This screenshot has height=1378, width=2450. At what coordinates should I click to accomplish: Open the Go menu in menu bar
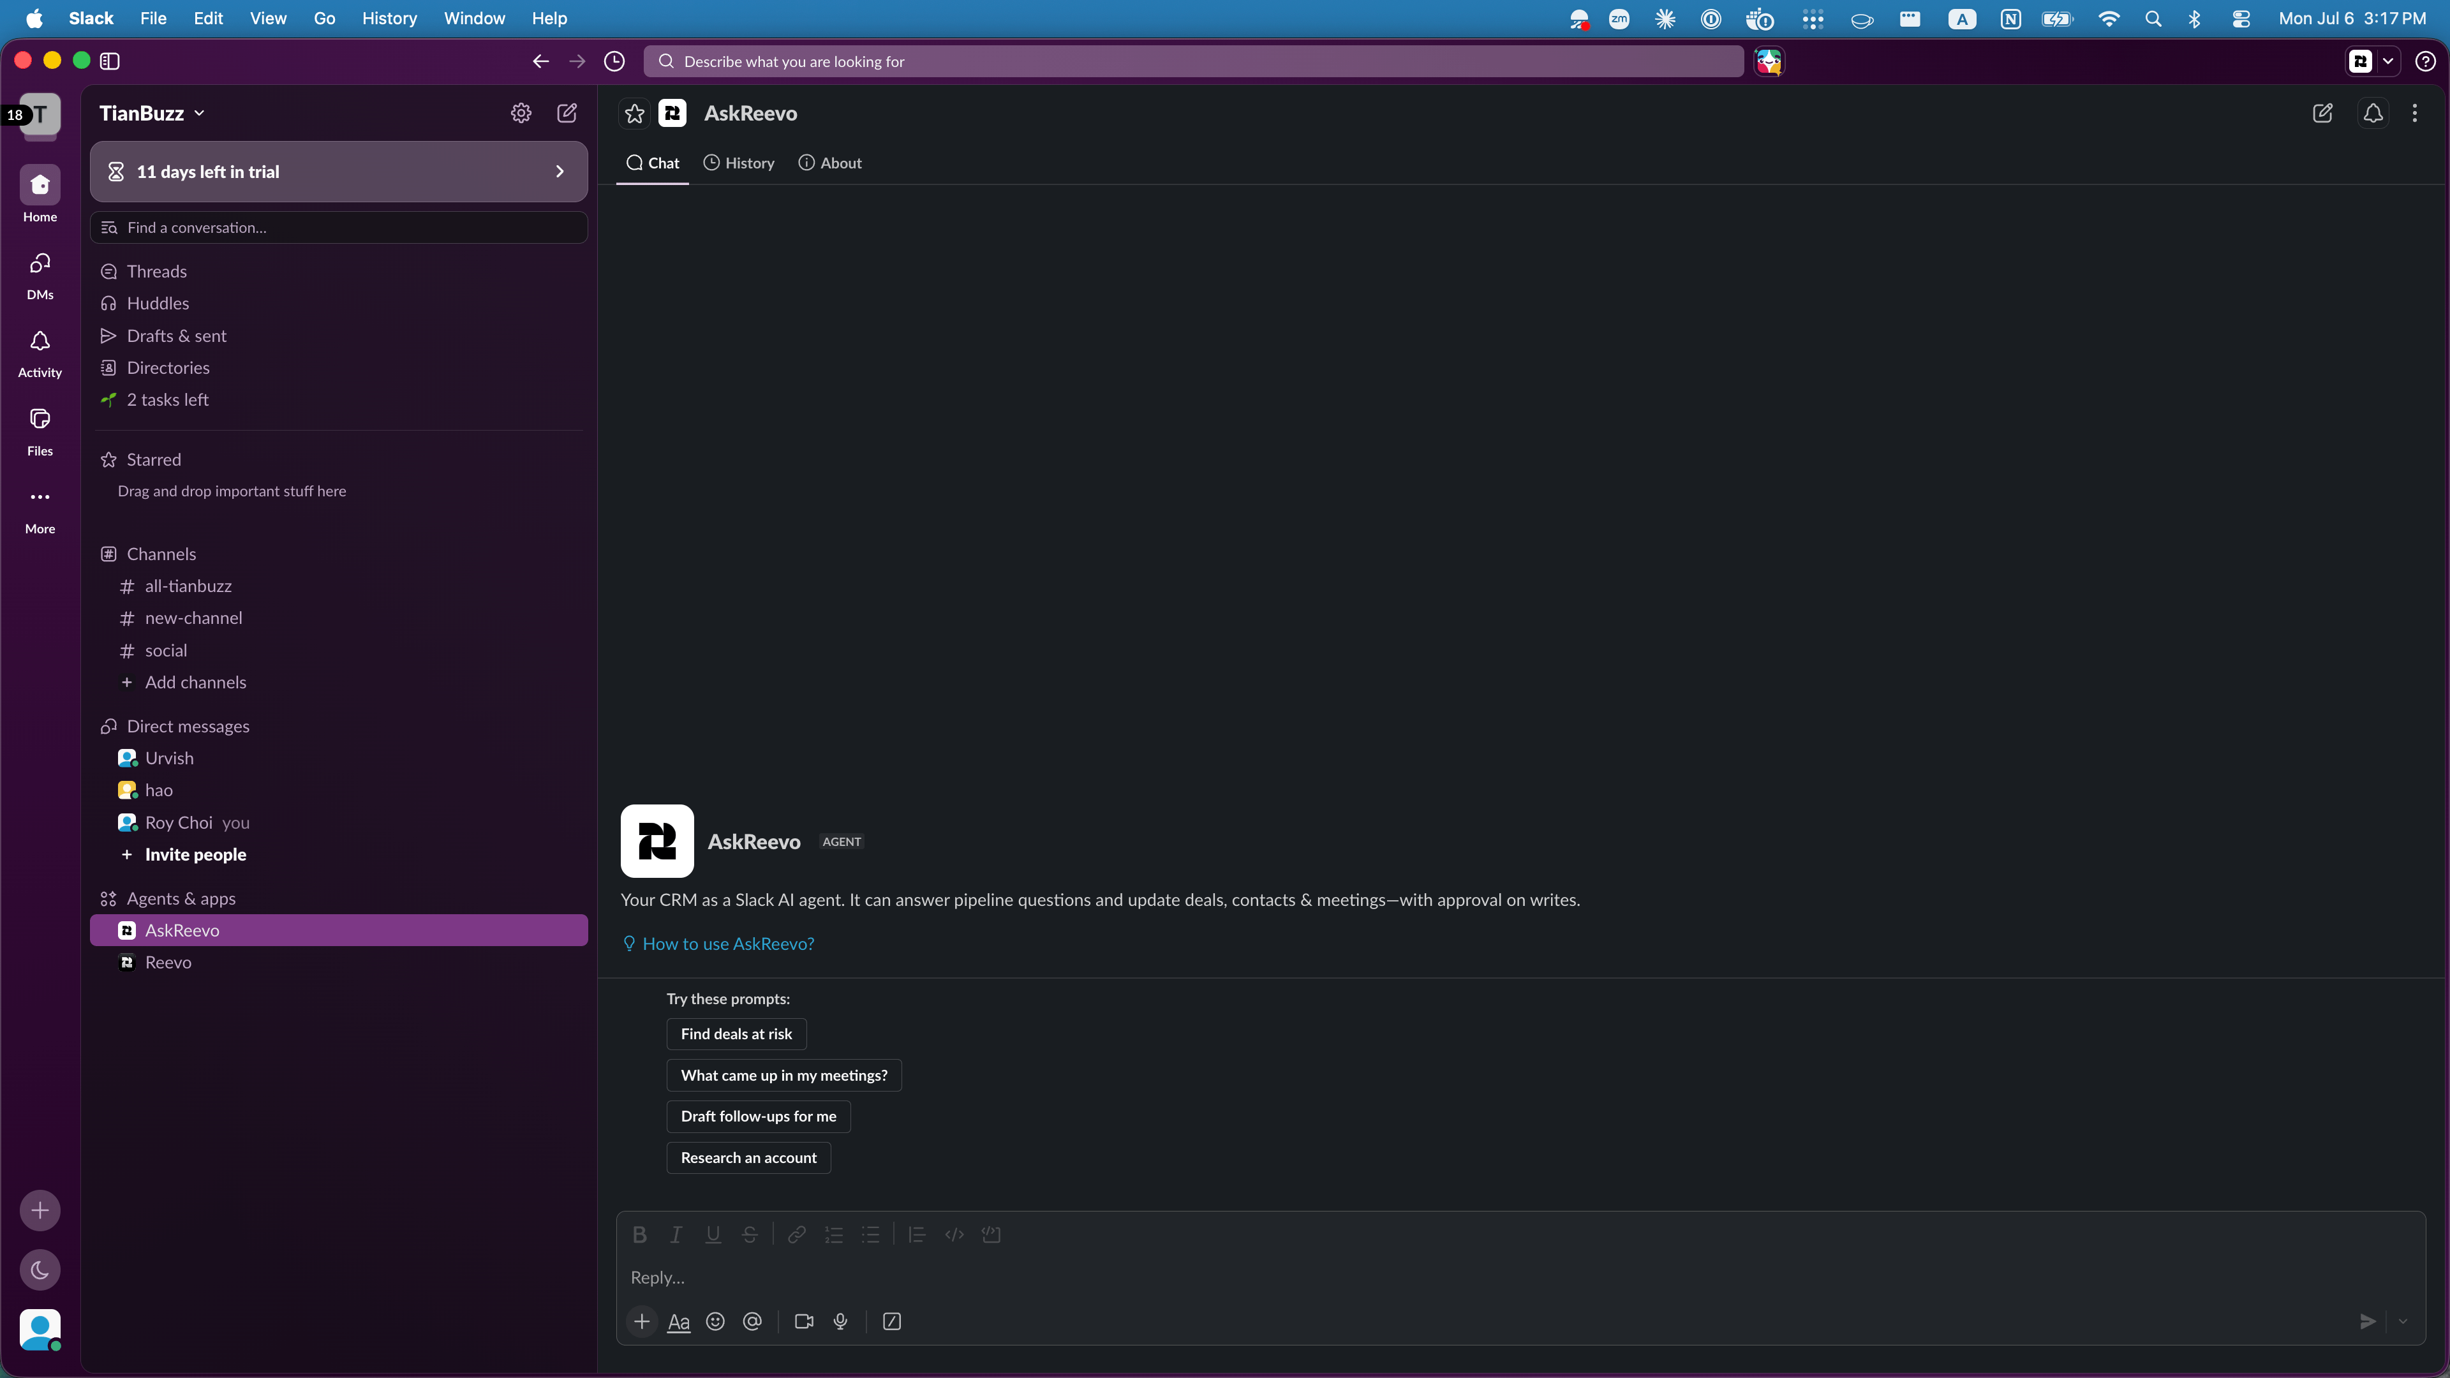324,18
